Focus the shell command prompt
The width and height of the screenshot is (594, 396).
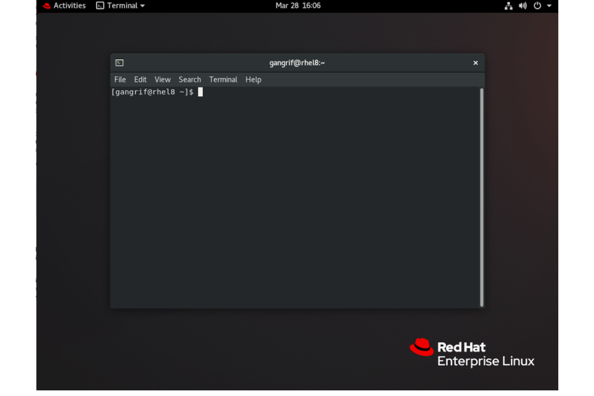199,91
